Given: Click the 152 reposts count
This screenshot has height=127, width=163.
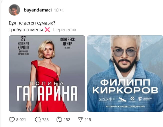Looking at the screenshot, I should coord(67,120).
